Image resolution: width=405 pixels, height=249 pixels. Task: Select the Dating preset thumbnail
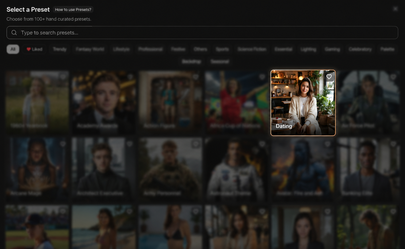pyautogui.click(x=303, y=103)
